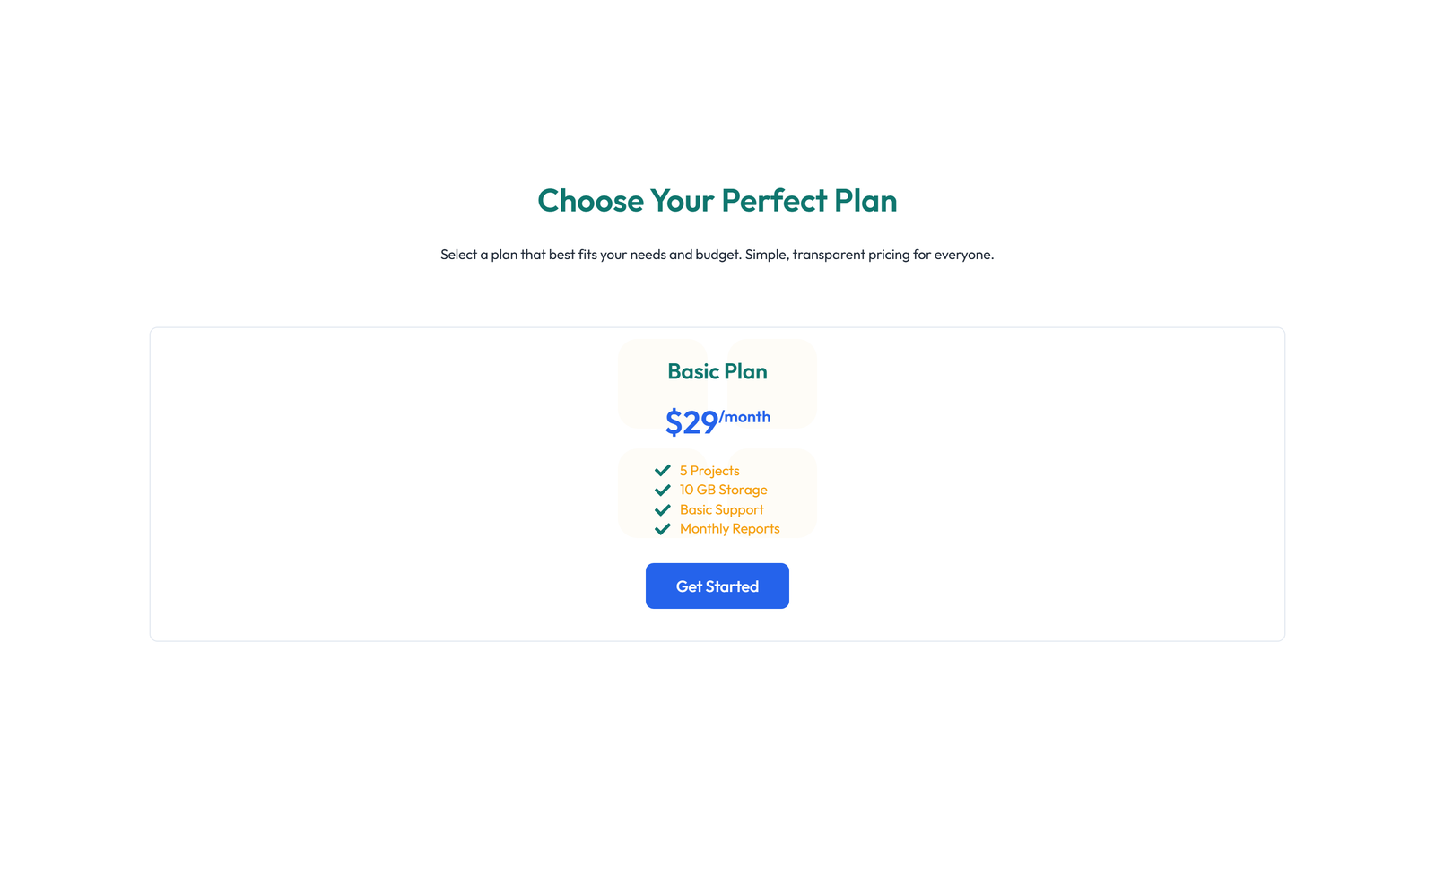Click the Choose Your Perfect Plan heading

pos(717,201)
